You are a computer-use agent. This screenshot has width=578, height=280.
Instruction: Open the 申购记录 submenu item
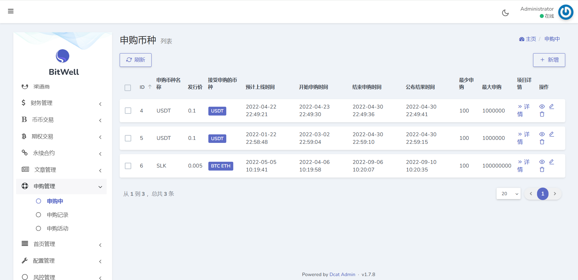[x=57, y=215]
